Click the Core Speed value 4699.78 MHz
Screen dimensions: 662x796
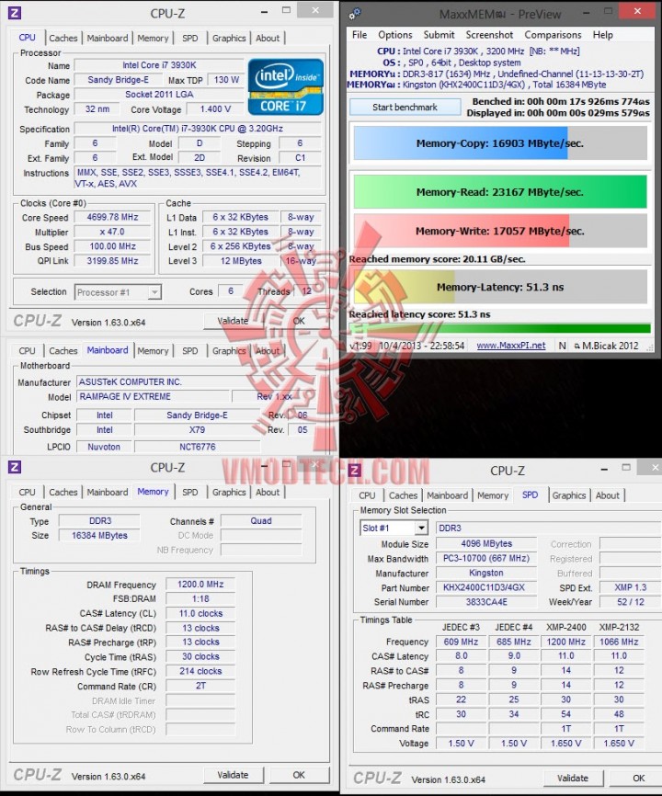(x=112, y=217)
